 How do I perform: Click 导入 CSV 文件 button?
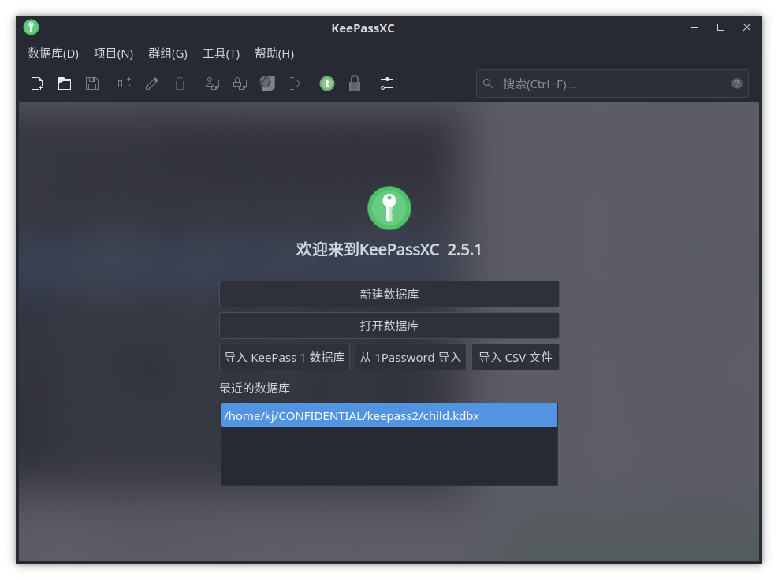515,357
